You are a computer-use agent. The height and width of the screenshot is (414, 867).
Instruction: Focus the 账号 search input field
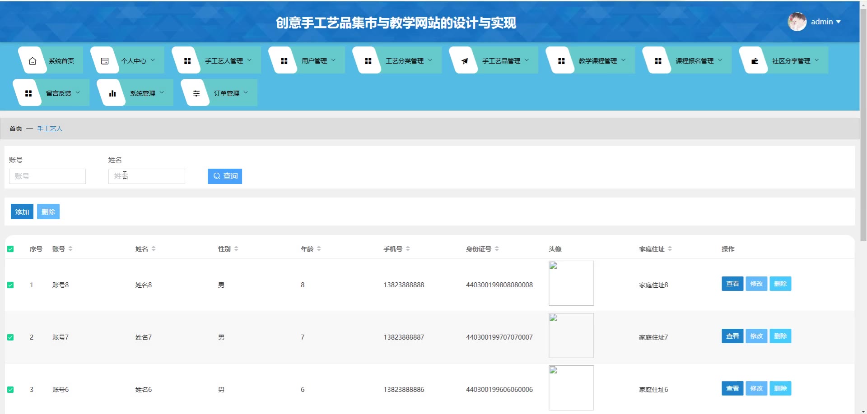pos(47,176)
